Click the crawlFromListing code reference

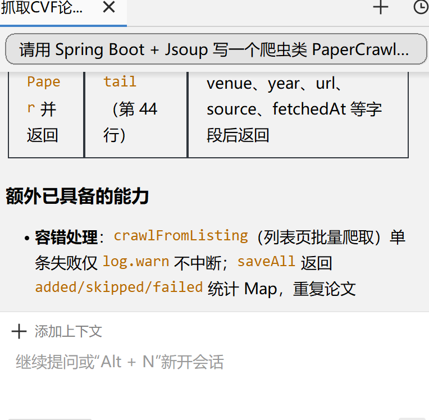(x=181, y=236)
